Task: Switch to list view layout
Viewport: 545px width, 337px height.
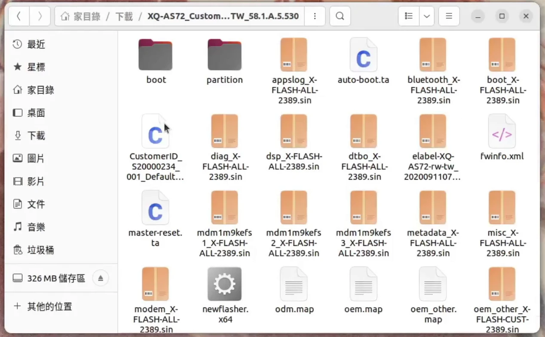Action: click(x=409, y=16)
